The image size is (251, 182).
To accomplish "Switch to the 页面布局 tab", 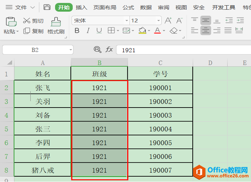I will pyautogui.click(x=105, y=7).
